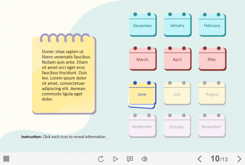Click the October calendar icon

[177, 126]
